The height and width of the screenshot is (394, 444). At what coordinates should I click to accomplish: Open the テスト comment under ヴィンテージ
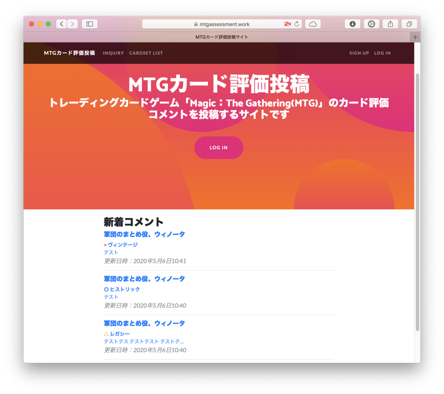(111, 252)
